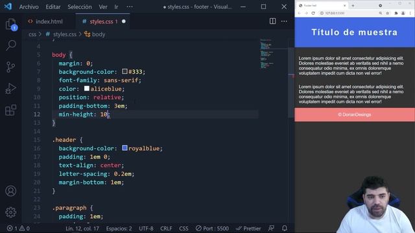
Task: Open the Search view in activity bar
Action: click(x=11, y=45)
